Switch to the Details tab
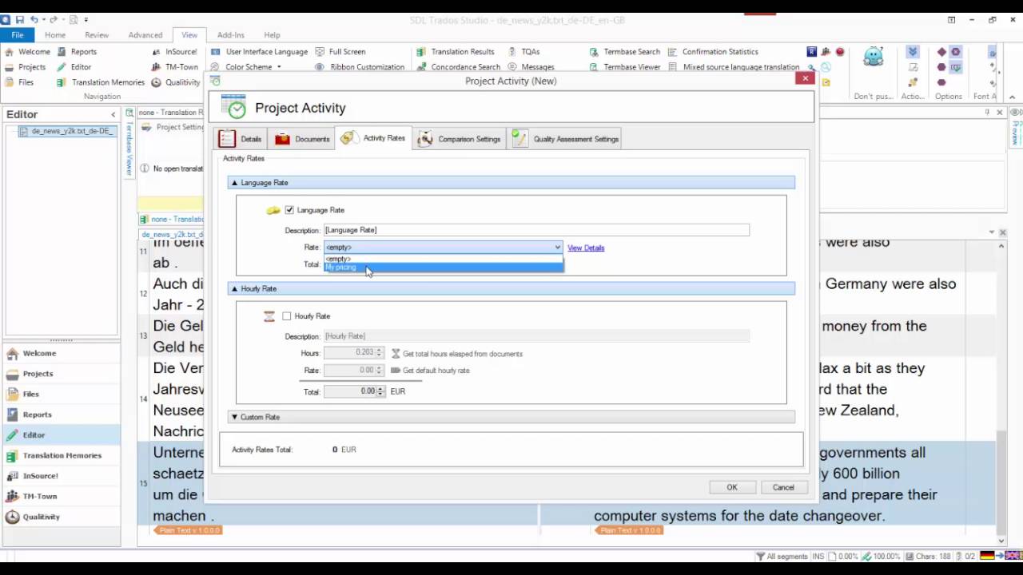Screen dimensions: 1023x575 (x=240, y=139)
